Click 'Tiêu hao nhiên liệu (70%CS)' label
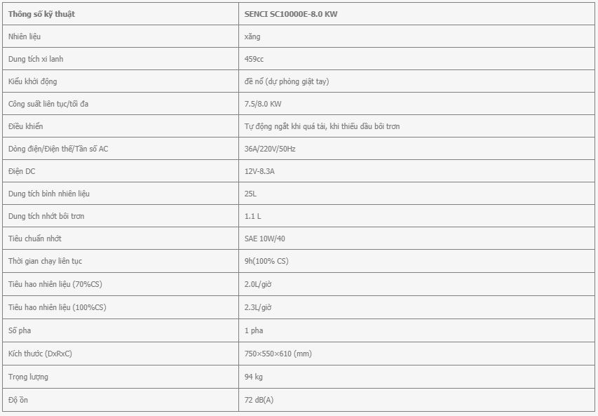Viewport: 598px width, 416px height. (55, 284)
